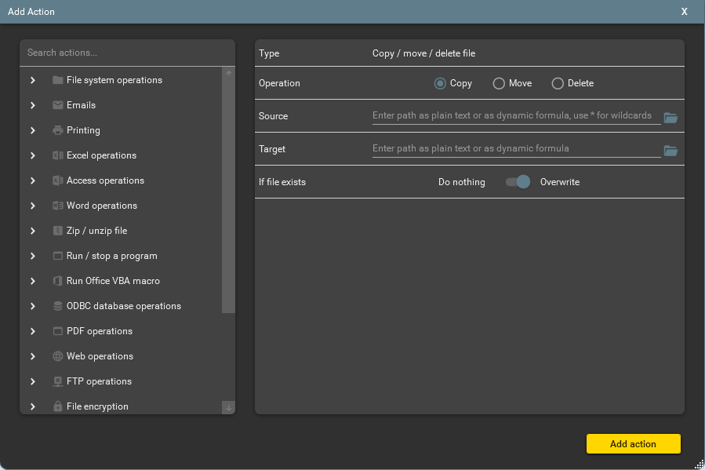Click the Run / stop a program icon

(x=57, y=256)
